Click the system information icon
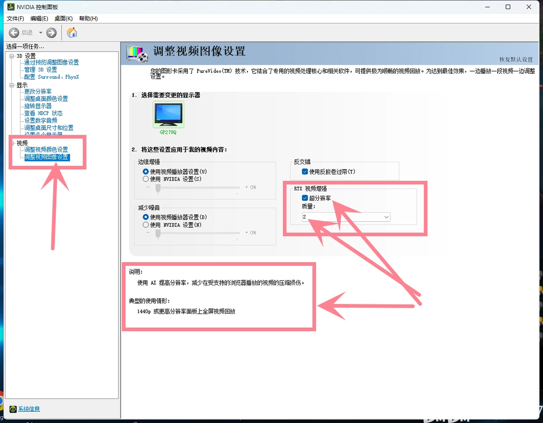Screen dimensions: 543x423 point(13,409)
